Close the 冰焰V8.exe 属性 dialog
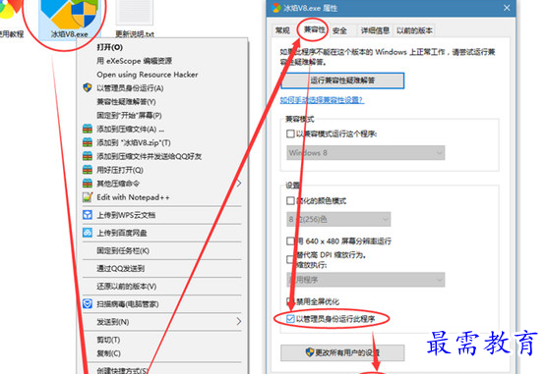Viewport: 546px width, 374px height. point(507,8)
